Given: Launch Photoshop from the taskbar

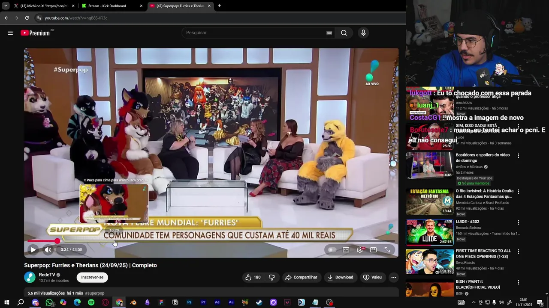Looking at the screenshot, I should pos(189,302).
